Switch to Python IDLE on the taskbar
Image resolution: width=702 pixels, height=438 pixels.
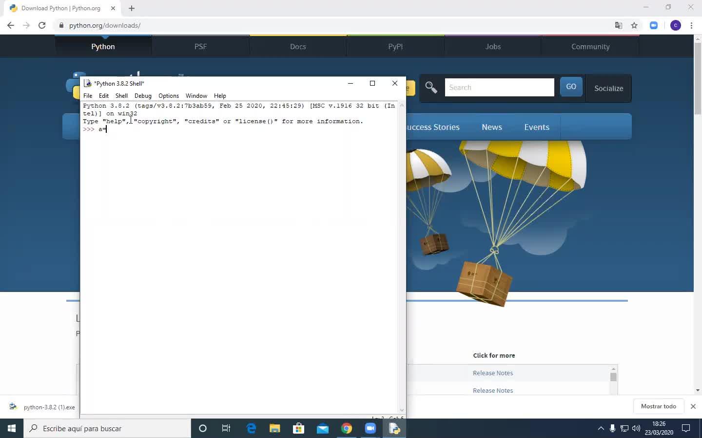(394, 428)
